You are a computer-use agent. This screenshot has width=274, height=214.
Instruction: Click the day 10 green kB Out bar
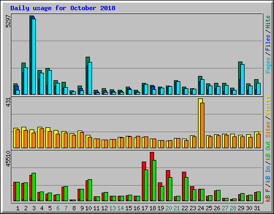point(90,190)
